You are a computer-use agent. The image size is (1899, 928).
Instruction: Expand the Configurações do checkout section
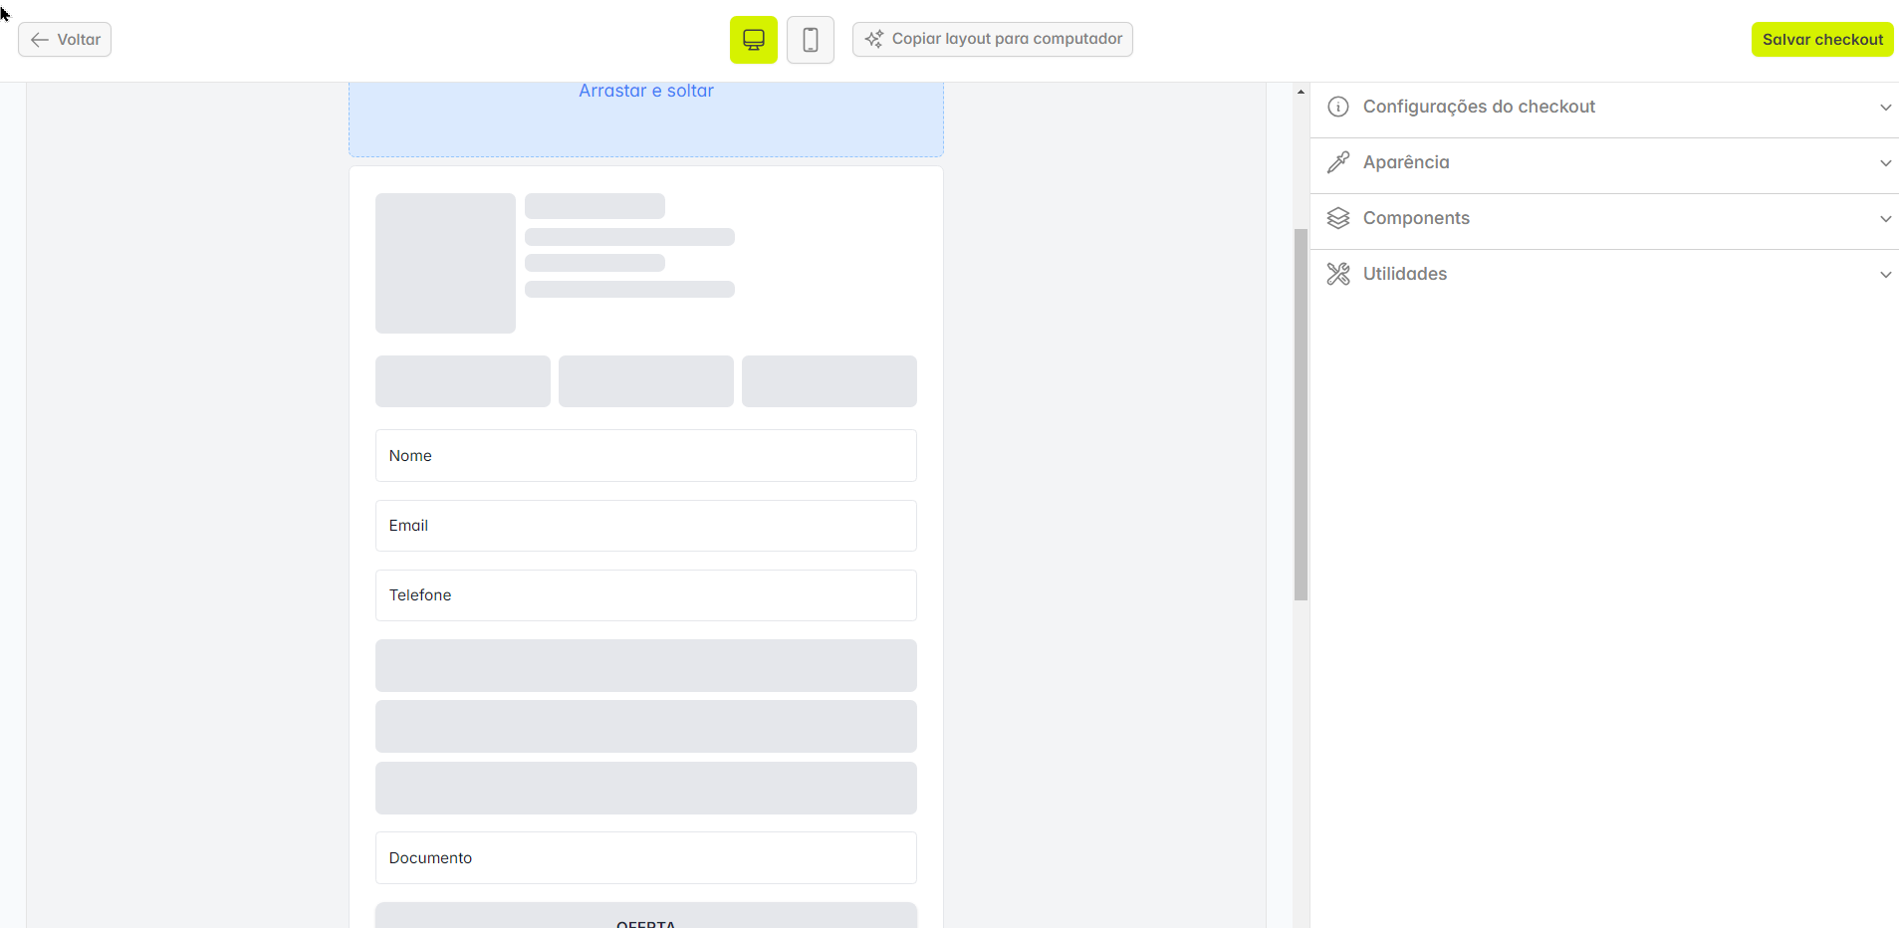[1885, 107]
